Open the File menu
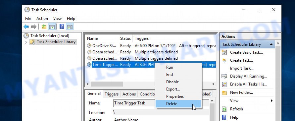The height and width of the screenshot is (121, 295). pyautogui.click(x=28, y=19)
